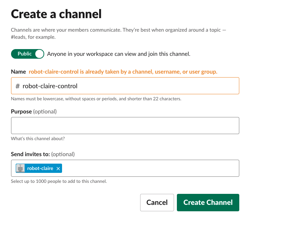Remove robot-claire with the X icon
The image size is (286, 228).
(58, 168)
